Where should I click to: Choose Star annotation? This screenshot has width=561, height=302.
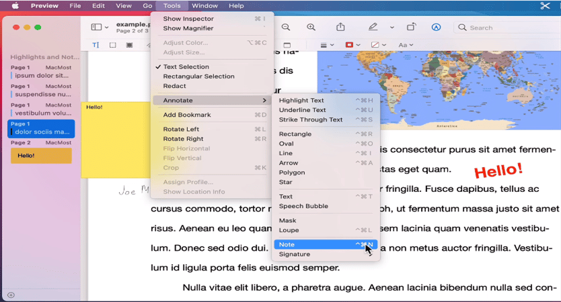tap(326, 182)
